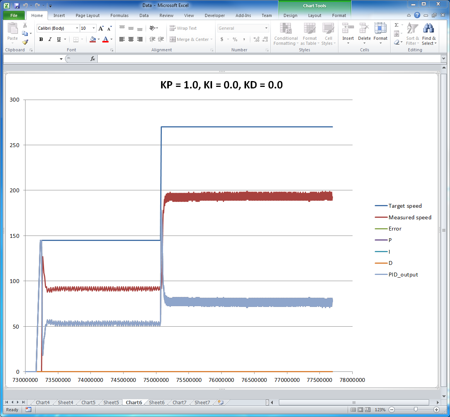Switch to the Insert ribbon tab
This screenshot has width=450, height=417.
(x=59, y=15)
